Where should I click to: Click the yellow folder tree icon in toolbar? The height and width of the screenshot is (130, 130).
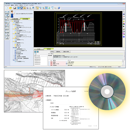point(37,8)
